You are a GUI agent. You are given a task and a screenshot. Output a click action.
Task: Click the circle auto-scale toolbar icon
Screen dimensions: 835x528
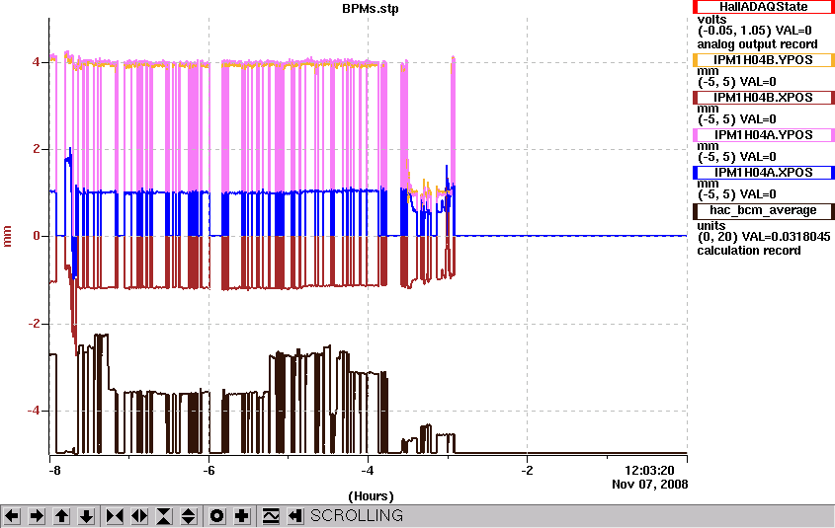point(217,516)
